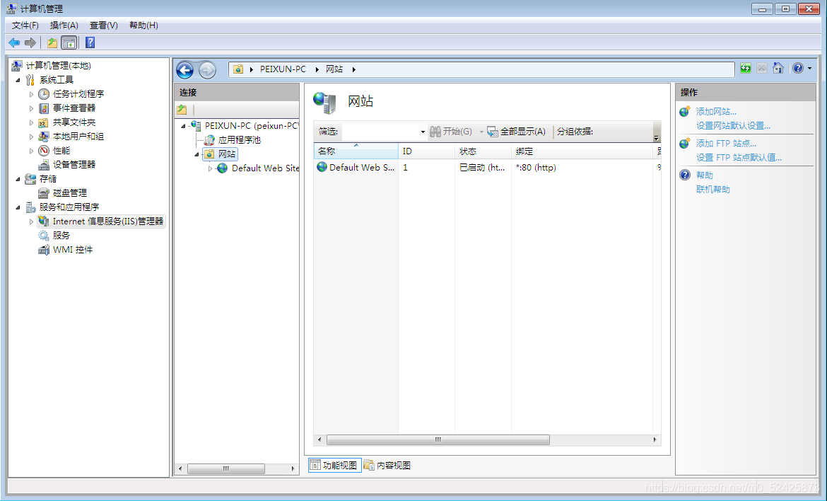827x501 pixels.
Task: Click the Performance monitor icon
Action: [x=45, y=151]
